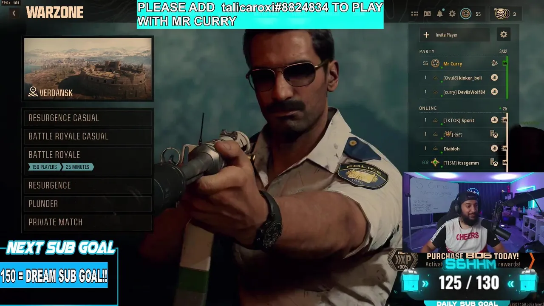The width and height of the screenshot is (544, 306).
Task: Click Xbox platform icon beside itssgemm
Action: click(494, 162)
